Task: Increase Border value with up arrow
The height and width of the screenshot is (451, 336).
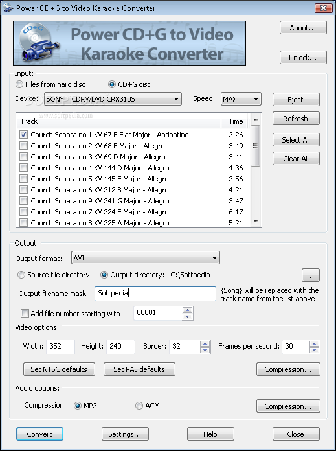Action: [x=205, y=343]
